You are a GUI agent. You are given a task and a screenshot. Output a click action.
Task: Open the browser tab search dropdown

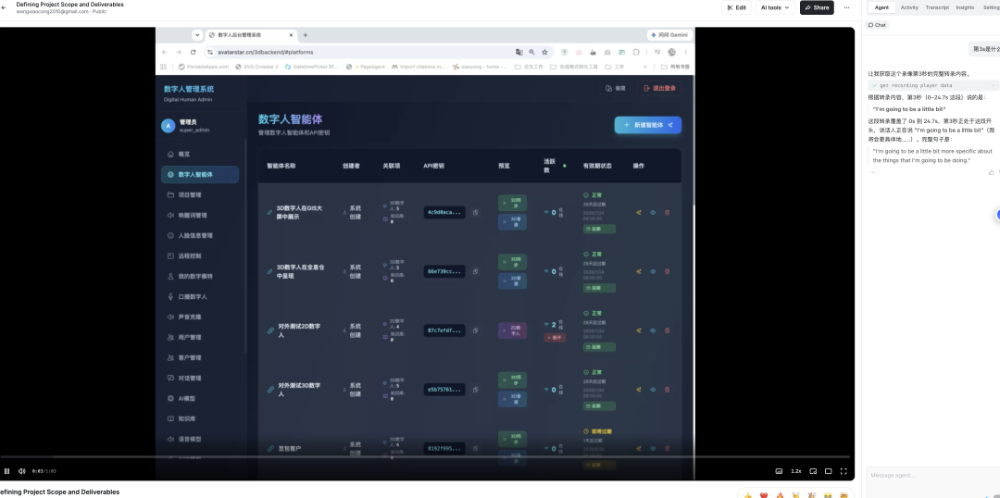198,35
